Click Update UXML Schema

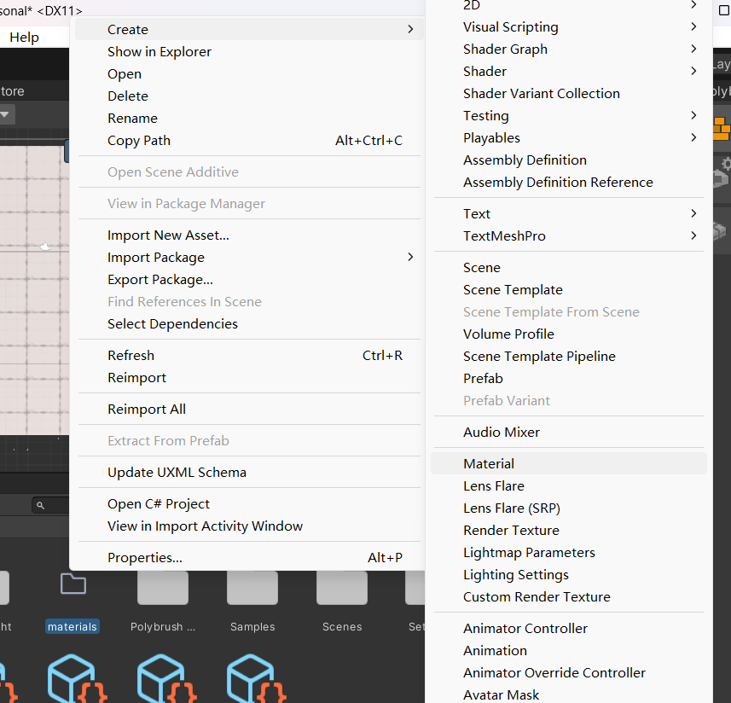click(249, 473)
